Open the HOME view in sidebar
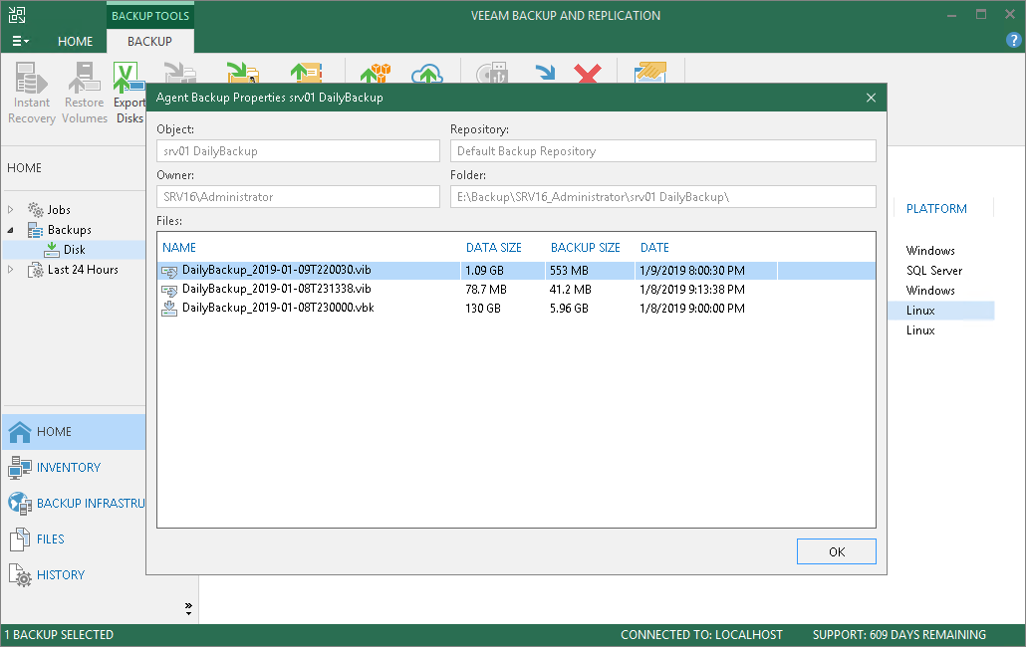 [x=74, y=432]
